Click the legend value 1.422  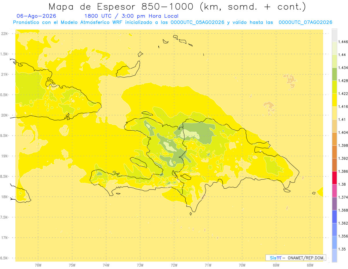(343, 94)
